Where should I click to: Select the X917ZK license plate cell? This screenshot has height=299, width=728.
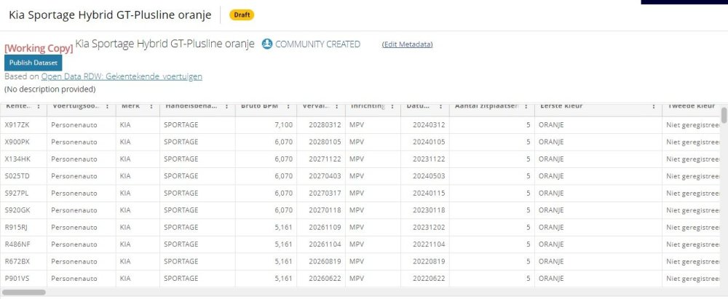[16, 125]
